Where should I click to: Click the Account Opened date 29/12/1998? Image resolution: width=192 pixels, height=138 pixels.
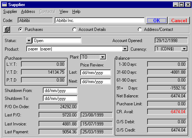[x=171, y=41]
